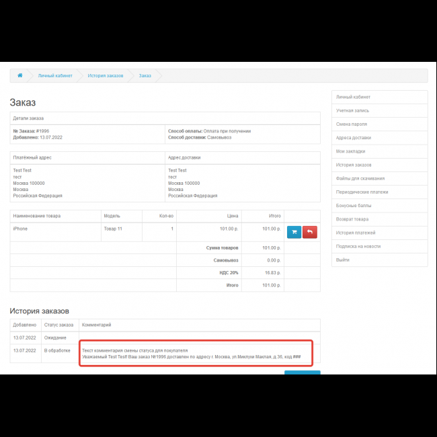Open Бонусные баллы in the sidebar
The image size is (437, 437).
coord(353,206)
